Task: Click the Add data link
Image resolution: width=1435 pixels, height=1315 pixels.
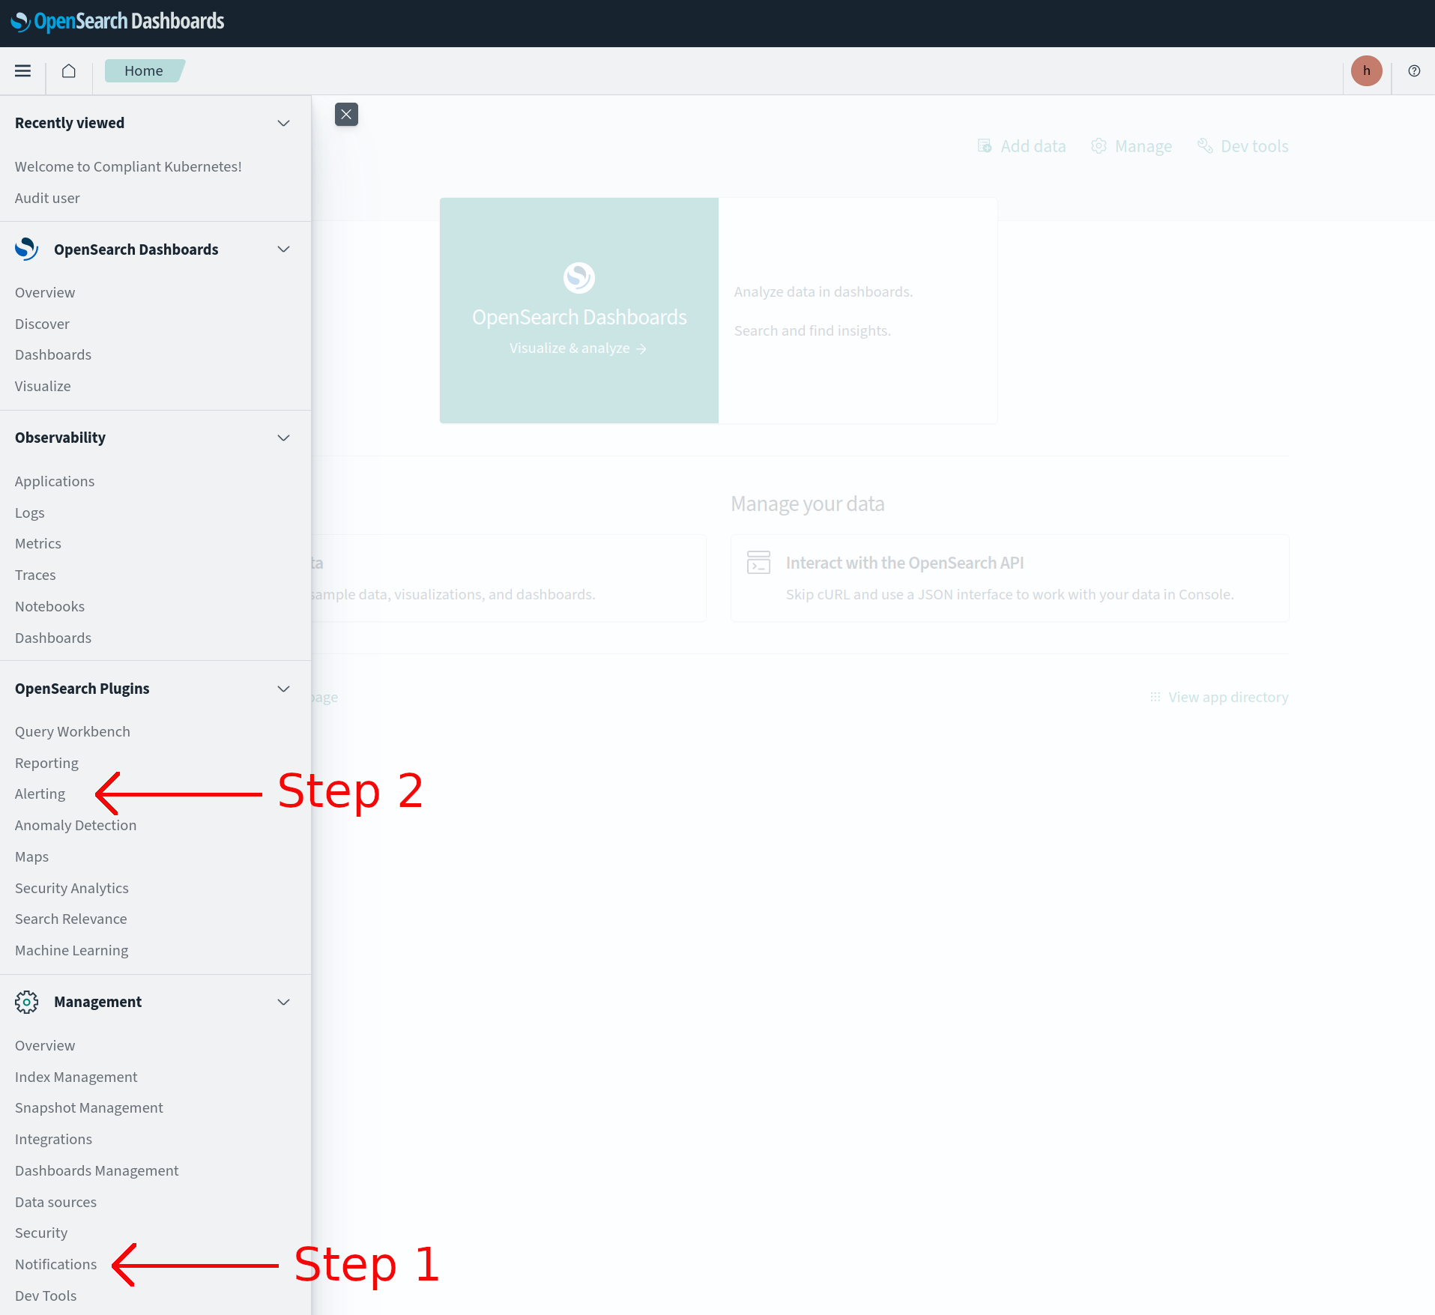Action: pyautogui.click(x=1033, y=146)
